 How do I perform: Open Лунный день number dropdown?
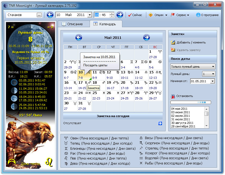[209, 74]
